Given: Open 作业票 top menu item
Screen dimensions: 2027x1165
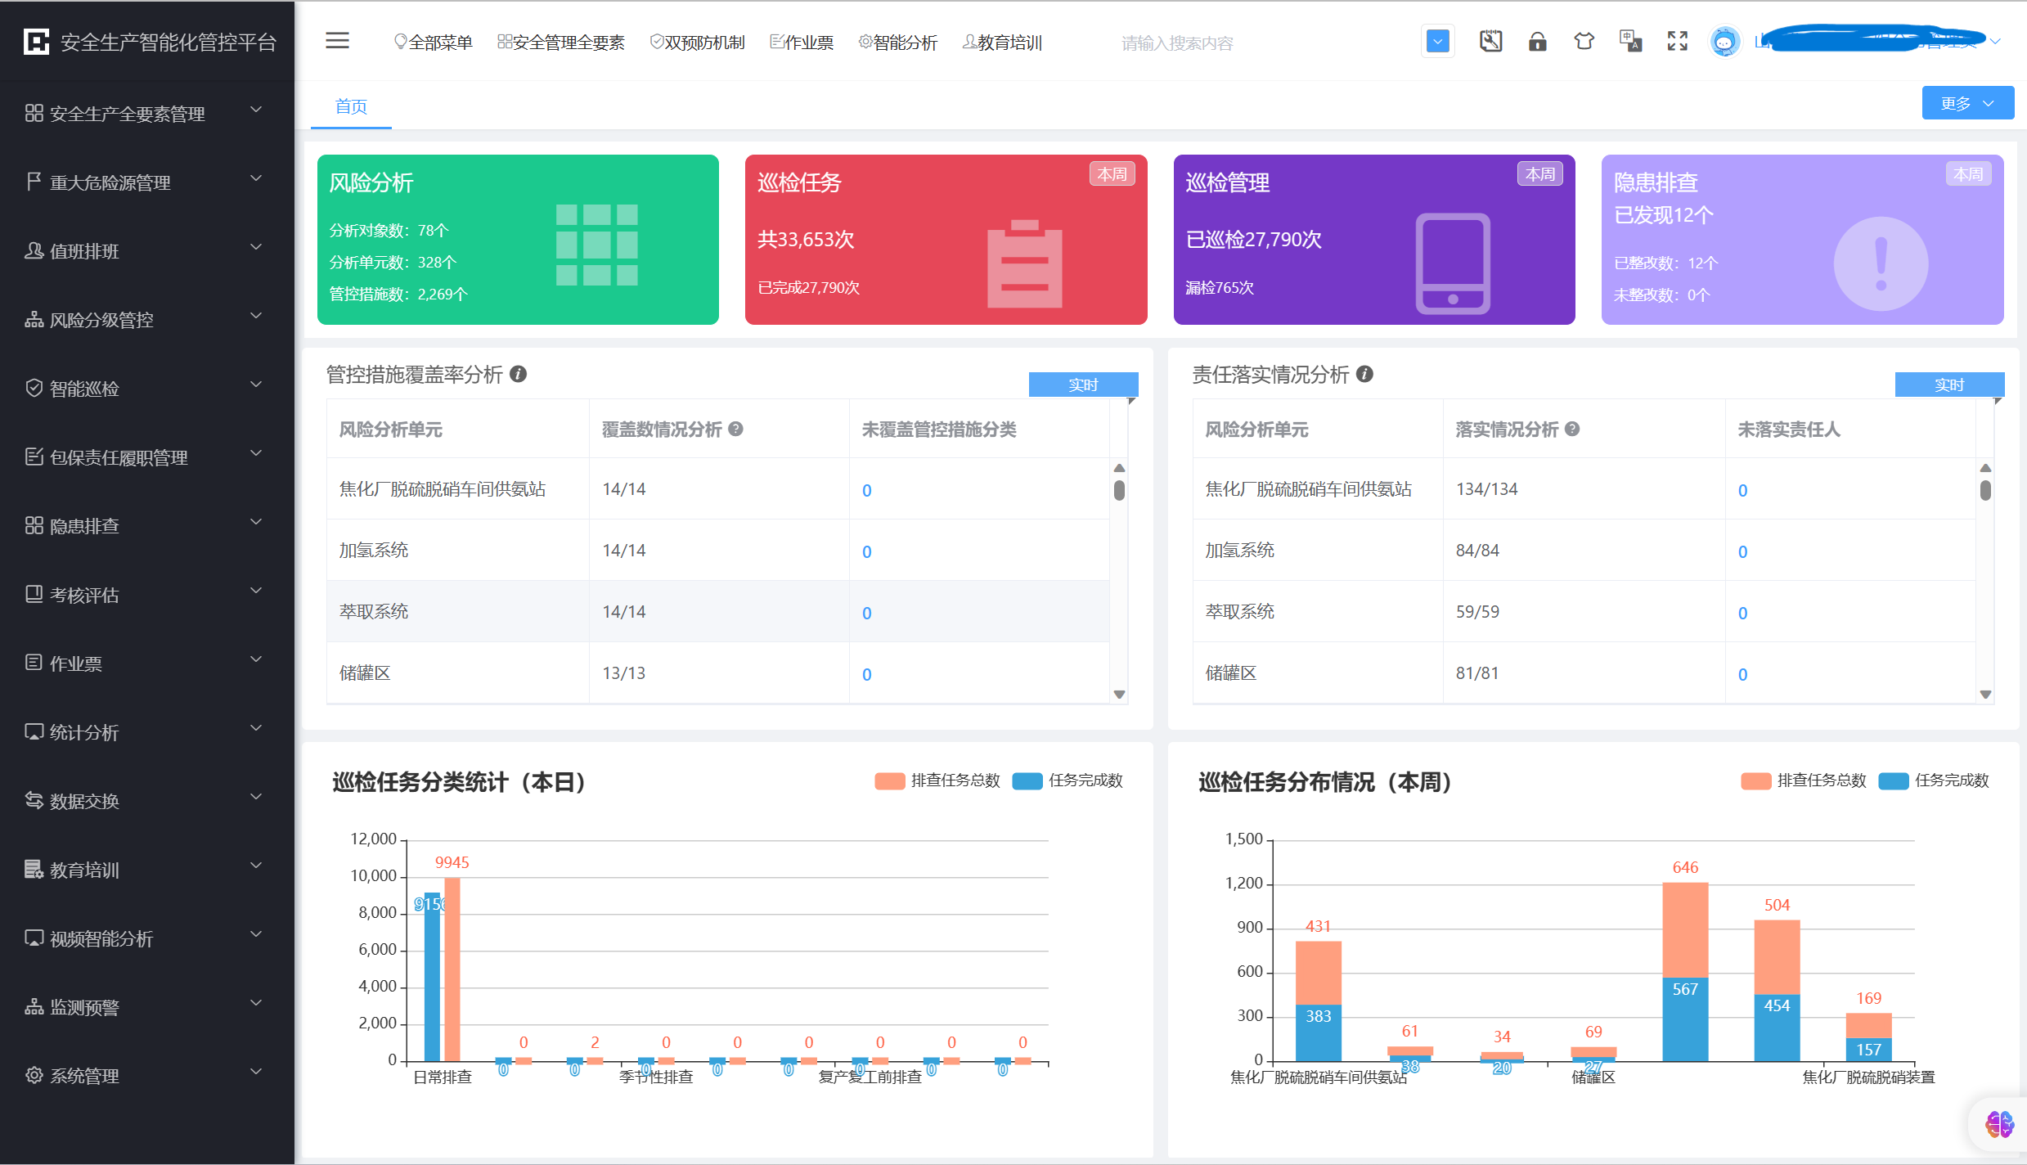Looking at the screenshot, I should point(802,42).
